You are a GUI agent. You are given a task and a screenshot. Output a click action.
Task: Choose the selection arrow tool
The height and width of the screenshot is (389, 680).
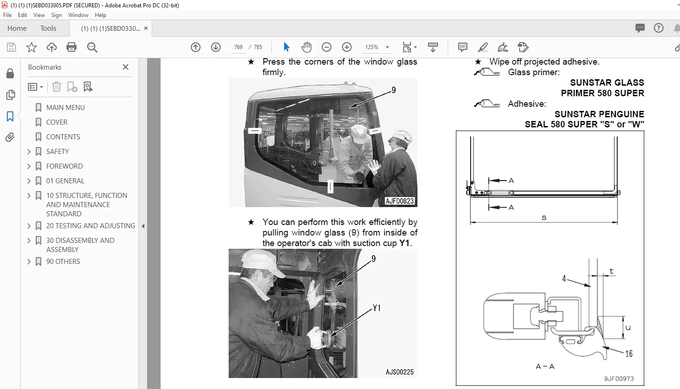coord(287,47)
